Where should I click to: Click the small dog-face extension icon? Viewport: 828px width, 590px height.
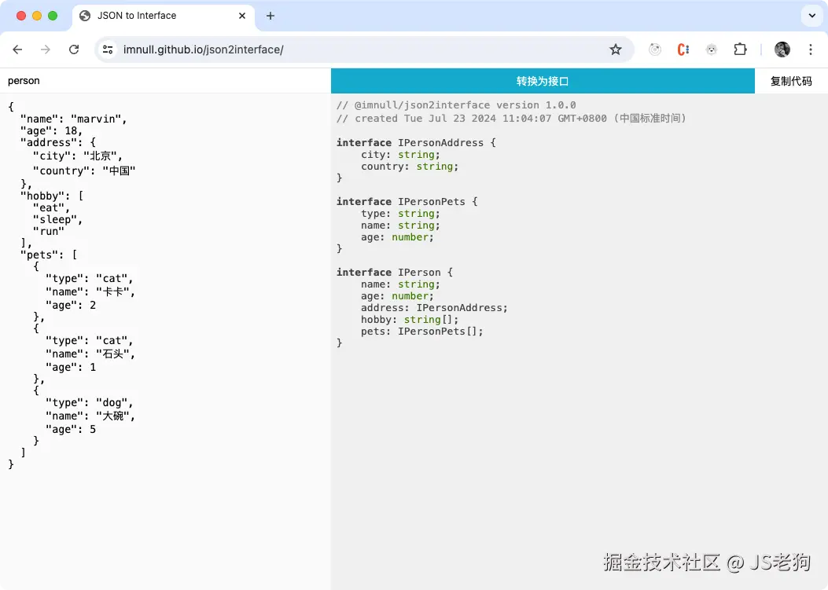point(712,49)
